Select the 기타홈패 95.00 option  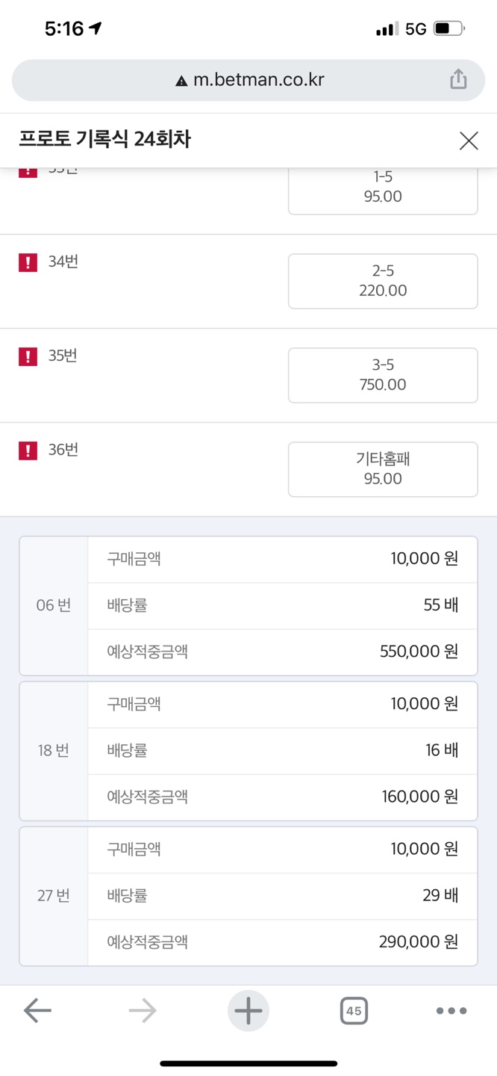click(x=383, y=469)
